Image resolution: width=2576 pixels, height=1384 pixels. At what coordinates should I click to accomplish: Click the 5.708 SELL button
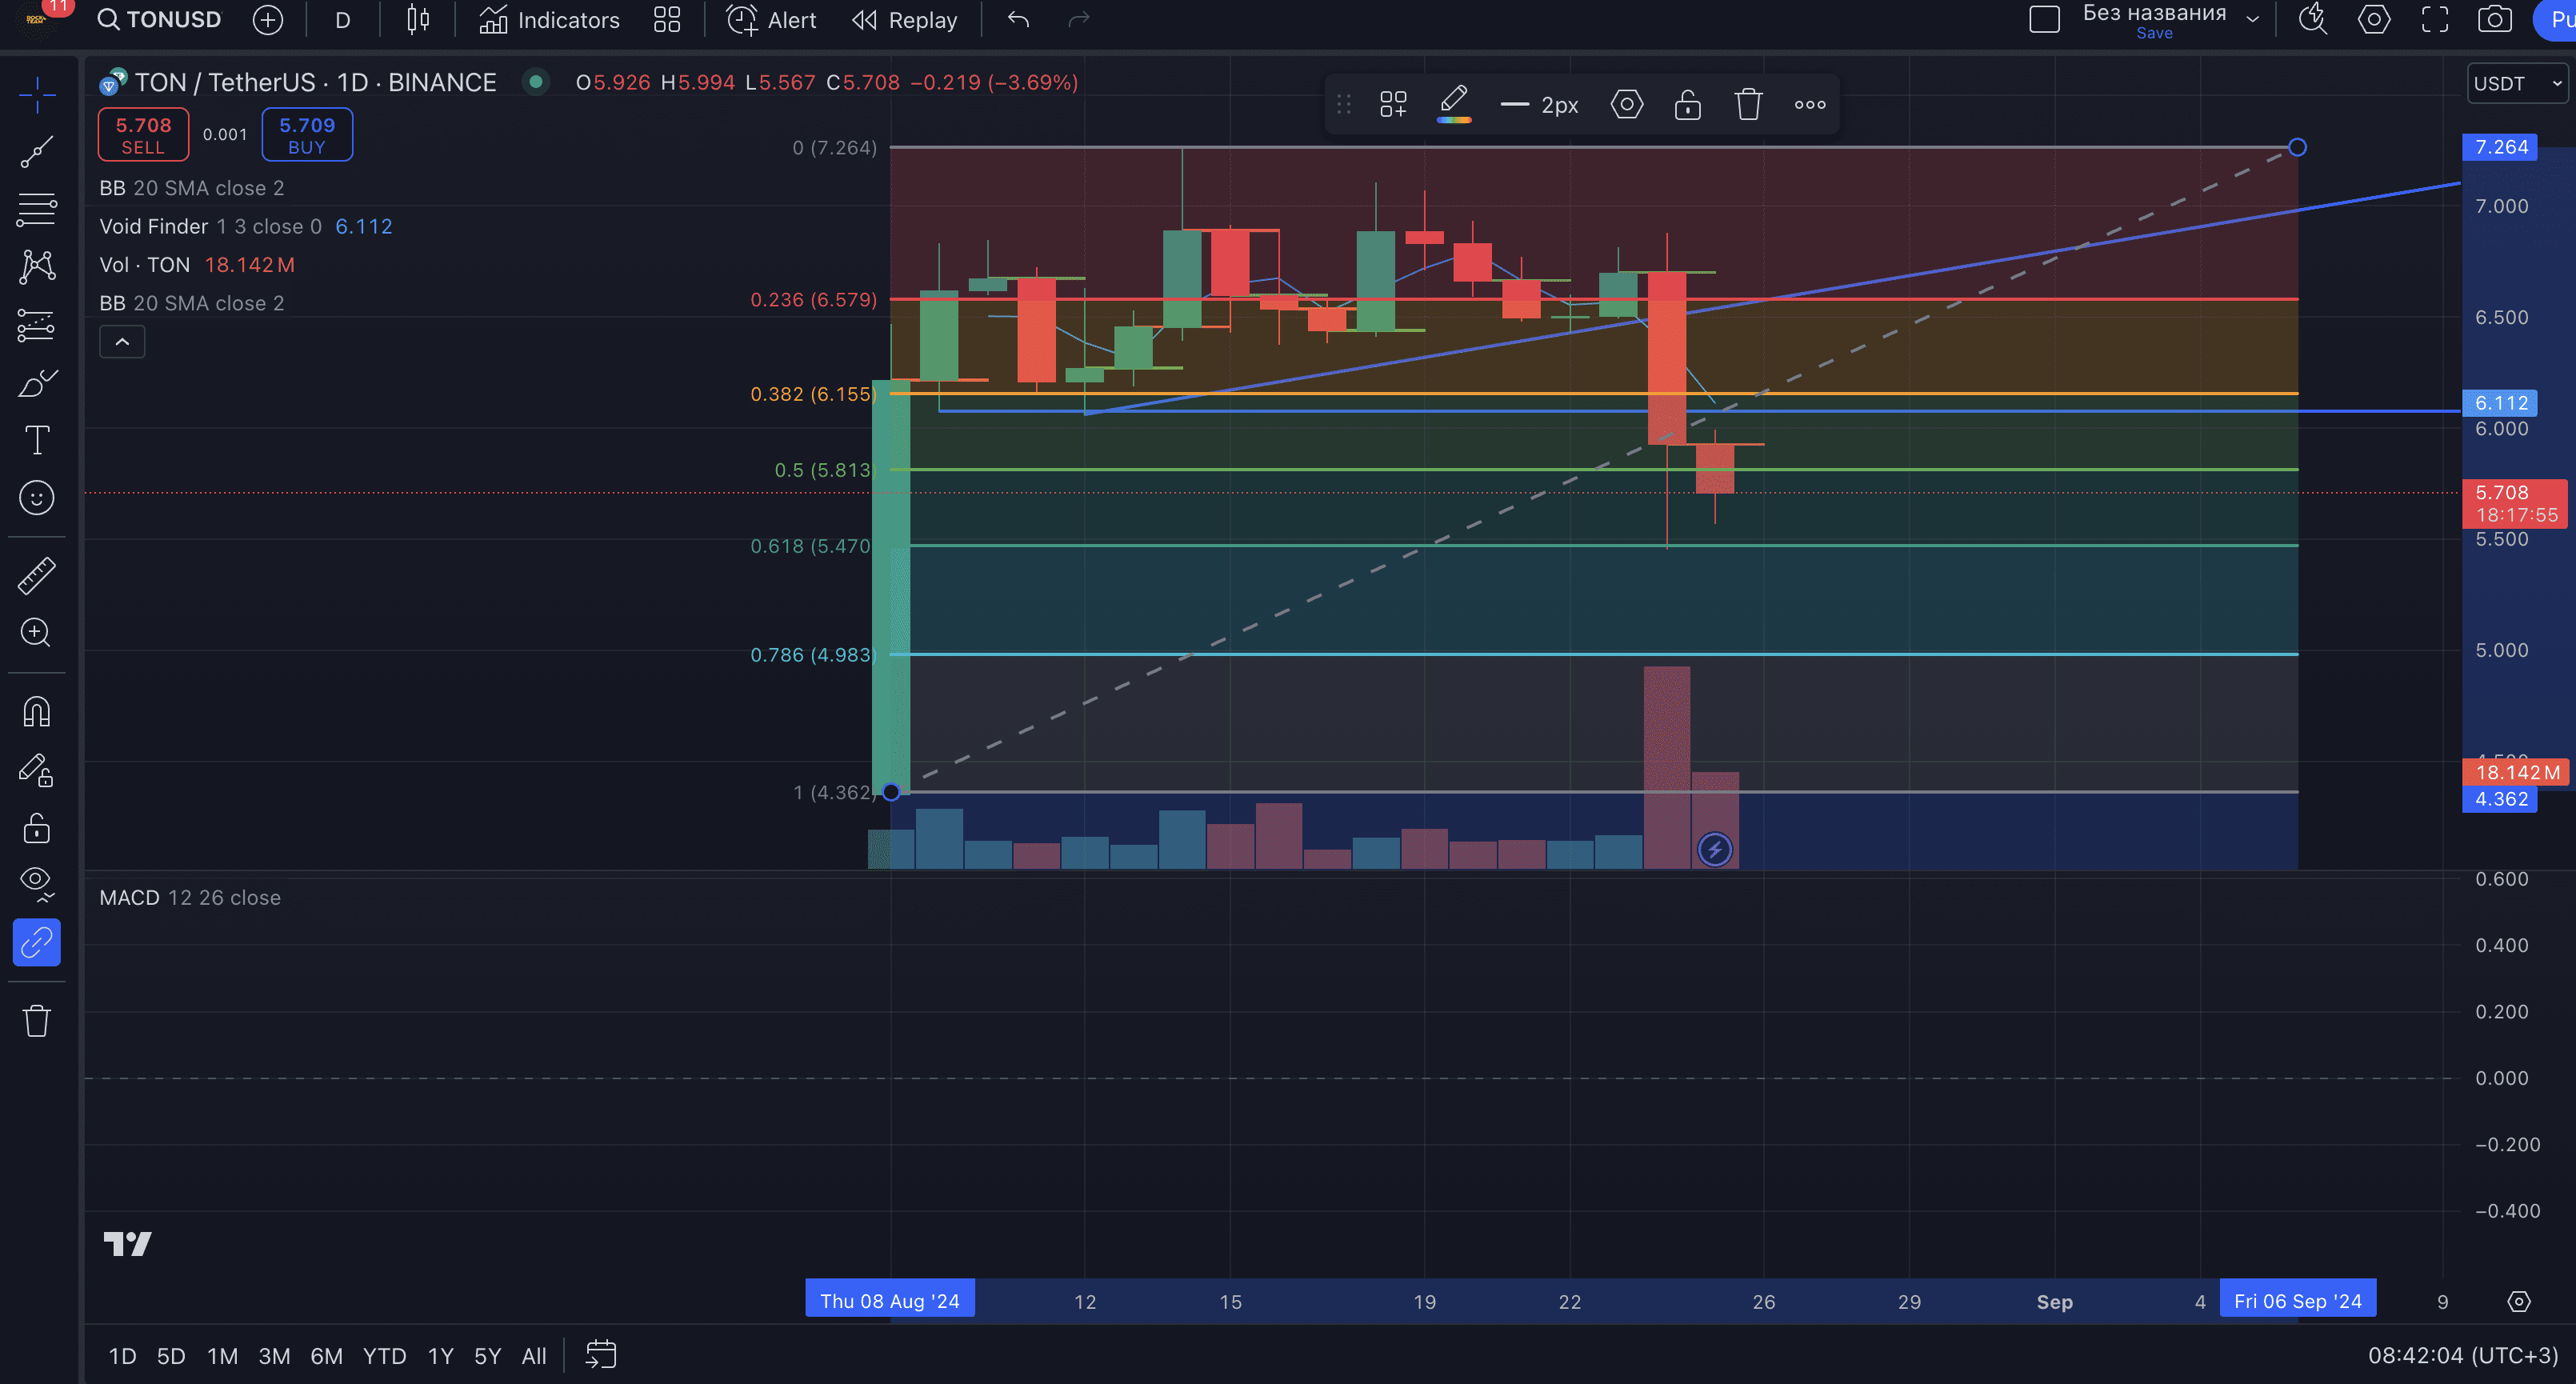[x=143, y=135]
